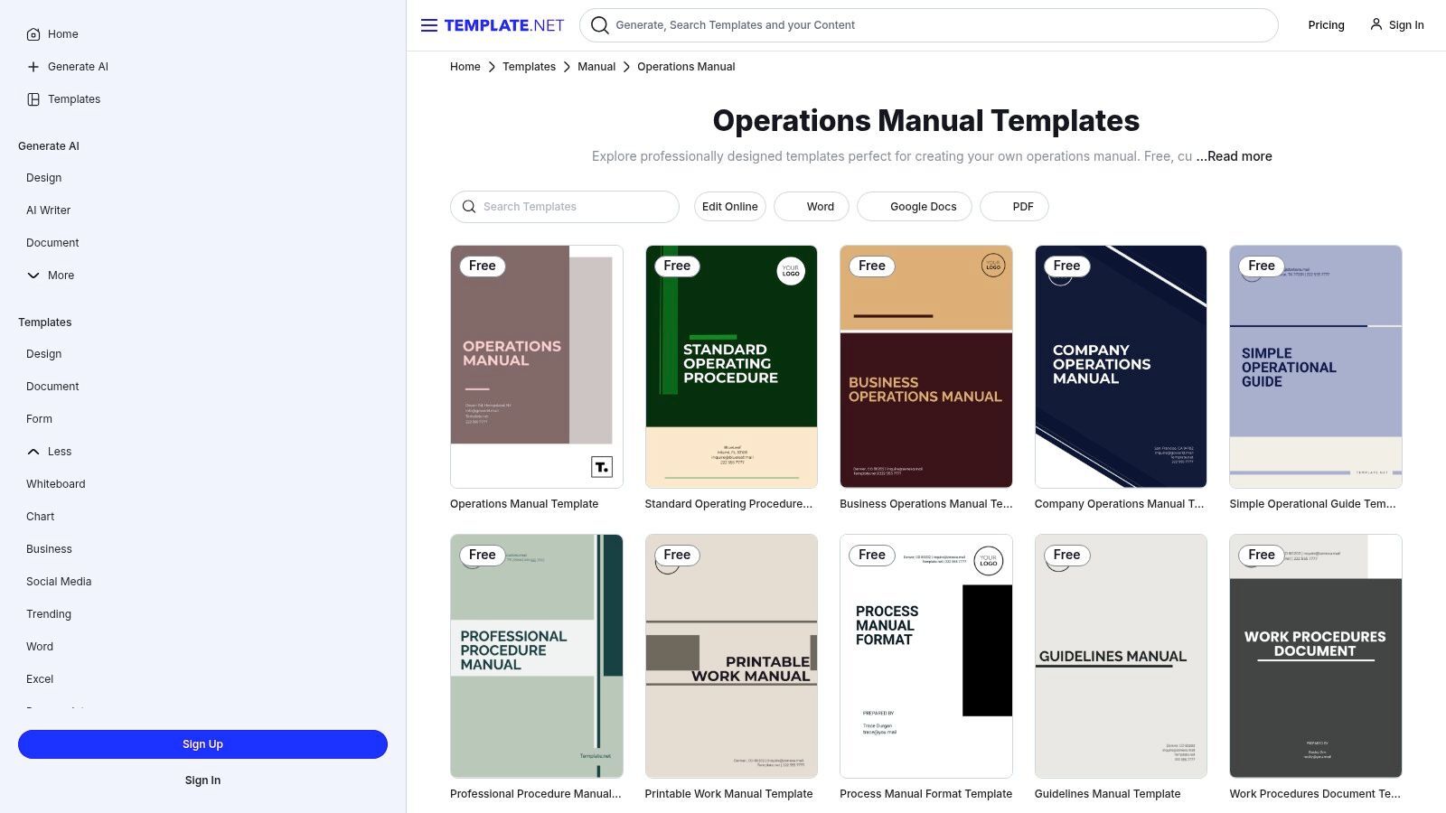Screen dimensions: 1446x813
Task: Click the Templates icon in sidebar
Action: [x=33, y=99]
